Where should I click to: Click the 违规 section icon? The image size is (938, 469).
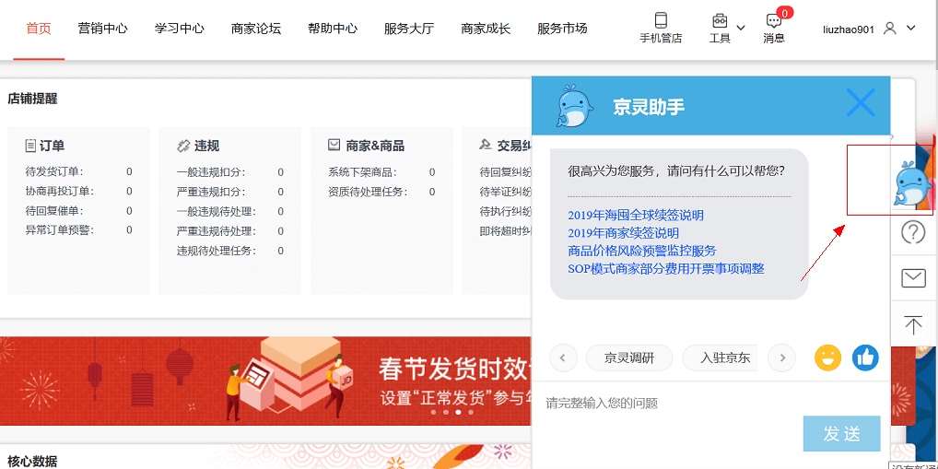183,146
